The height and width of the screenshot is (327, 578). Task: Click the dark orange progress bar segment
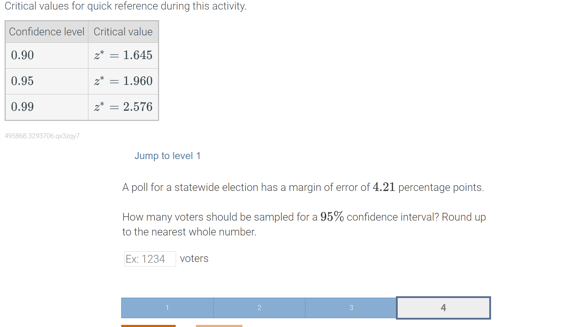[148, 326]
